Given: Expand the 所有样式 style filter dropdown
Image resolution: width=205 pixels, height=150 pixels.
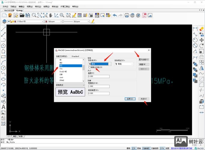Looking at the screenshot, I should (x=70, y=85).
